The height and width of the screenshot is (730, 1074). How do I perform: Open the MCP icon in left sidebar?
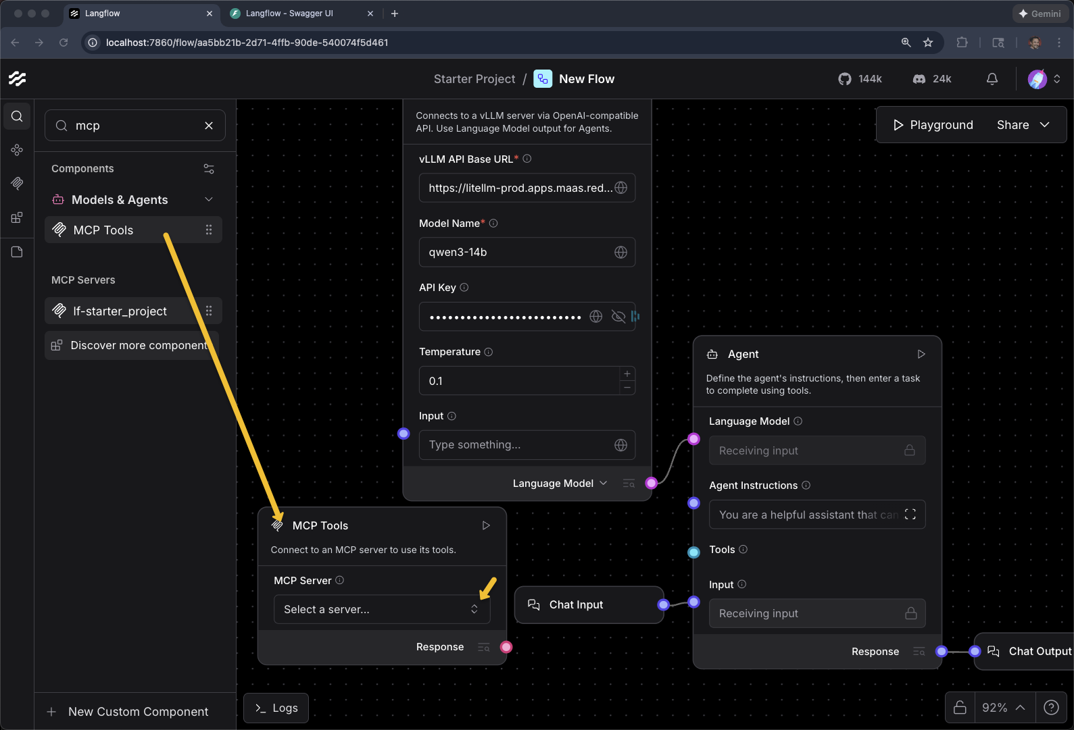click(x=17, y=183)
